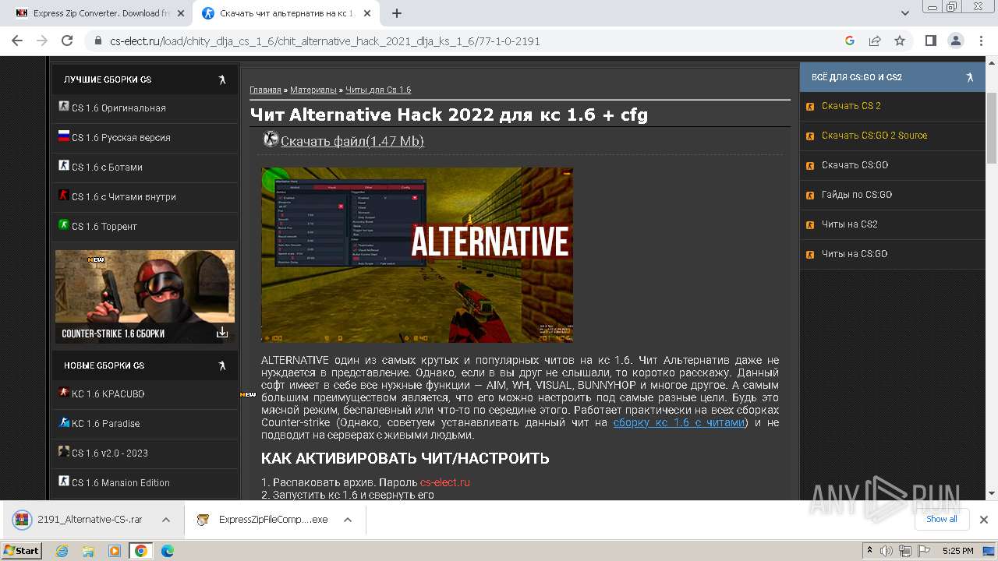
Task: Open the Chrome profile avatar
Action: (x=955, y=41)
